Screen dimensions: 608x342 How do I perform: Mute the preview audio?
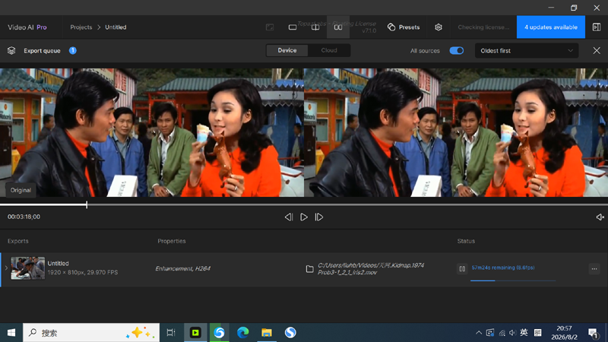pos(600,217)
